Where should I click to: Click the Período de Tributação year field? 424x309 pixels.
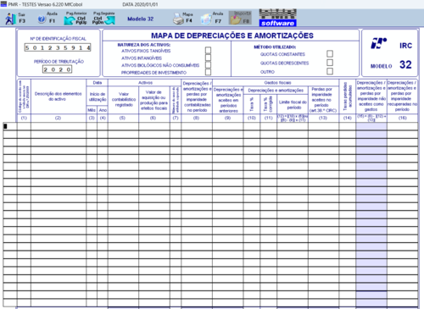pos(58,69)
